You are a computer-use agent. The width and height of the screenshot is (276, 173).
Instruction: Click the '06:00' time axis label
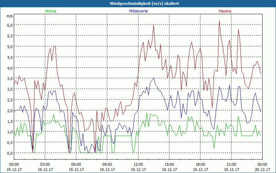(x=76, y=165)
